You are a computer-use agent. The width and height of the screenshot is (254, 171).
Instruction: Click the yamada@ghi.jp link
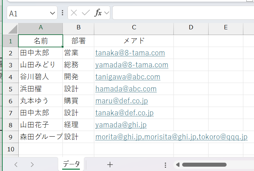pos(121,125)
